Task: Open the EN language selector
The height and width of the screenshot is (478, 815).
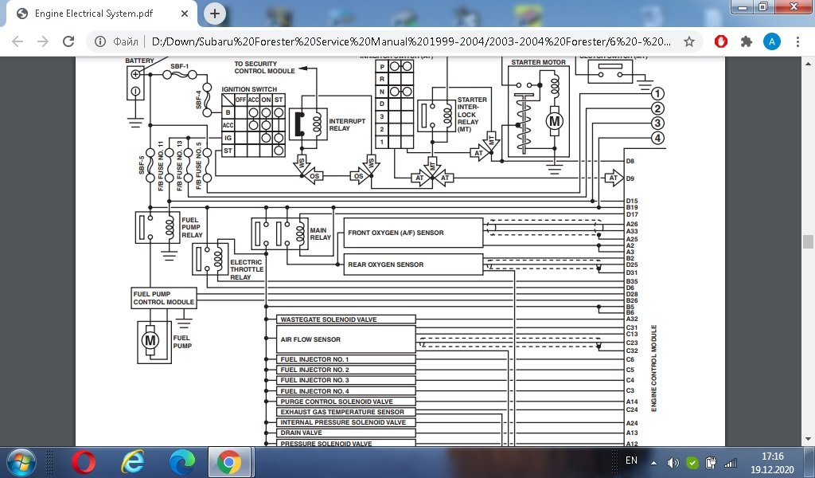Action: (631, 460)
